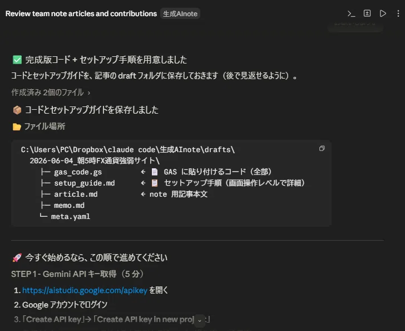Screen dimensions: 405x331
Task: Open the aistudio.google.com/apikey link
Action: coord(85,290)
